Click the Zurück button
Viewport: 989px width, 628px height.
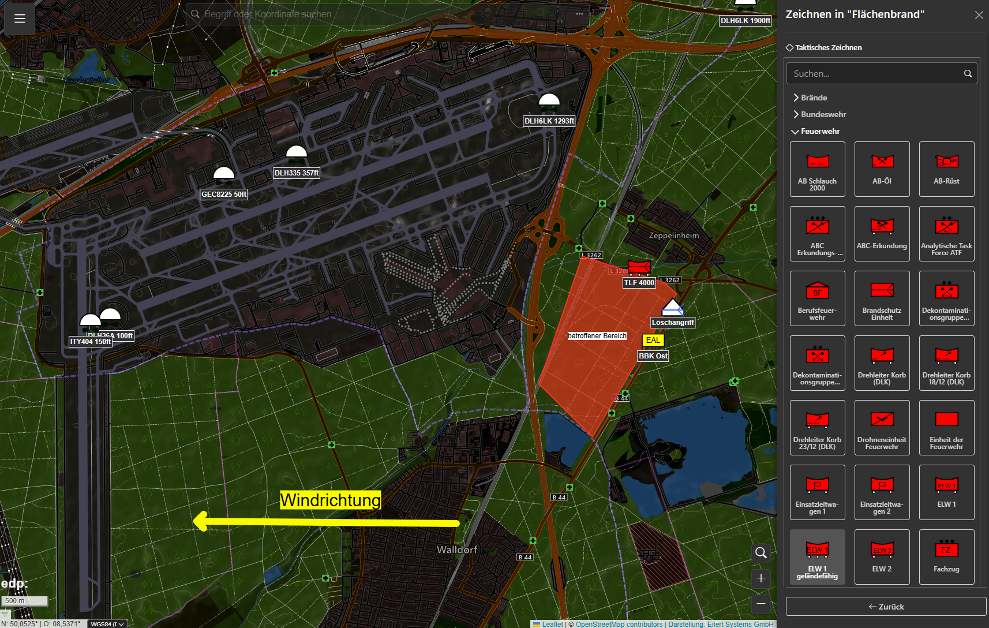[x=886, y=607]
